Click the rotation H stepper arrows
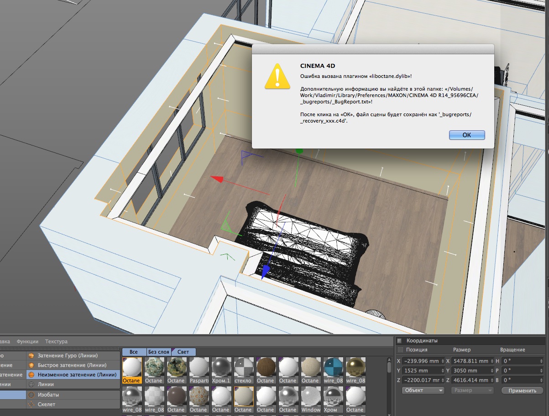This screenshot has height=416, width=549. [541, 361]
